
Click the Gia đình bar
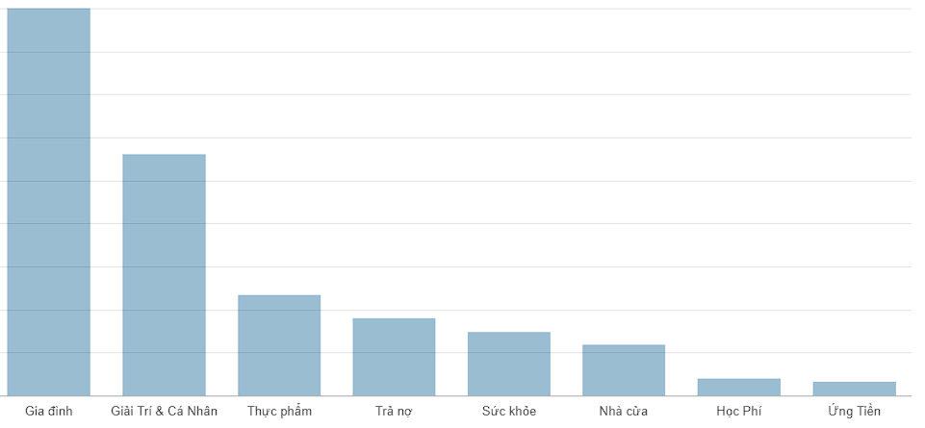coord(48,202)
